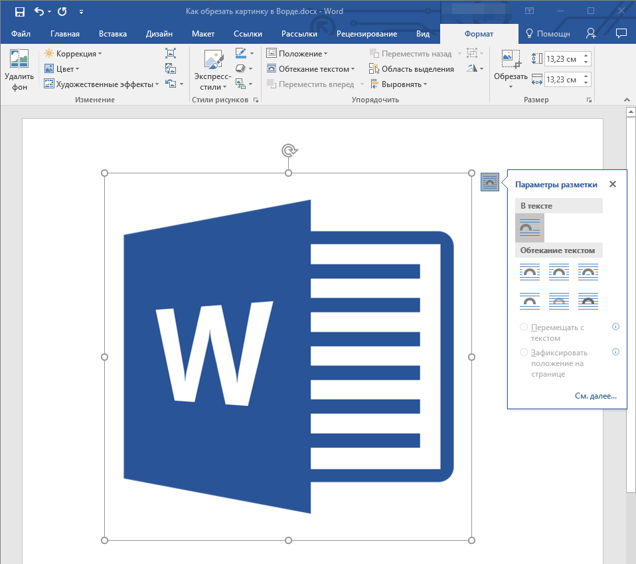This screenshot has height=564, width=636.
Task: Click the Обрезать crop icon
Action: point(511,59)
